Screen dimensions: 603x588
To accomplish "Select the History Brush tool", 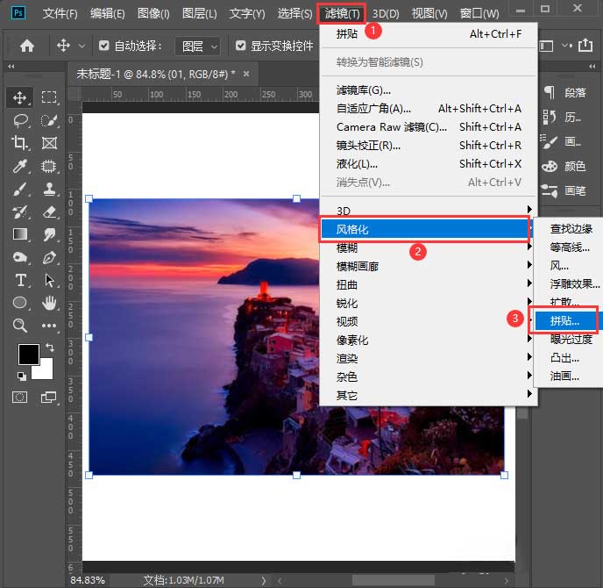I will 19,212.
